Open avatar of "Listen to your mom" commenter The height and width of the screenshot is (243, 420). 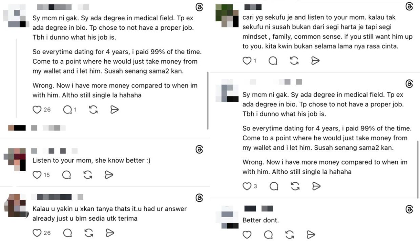click(x=15, y=159)
